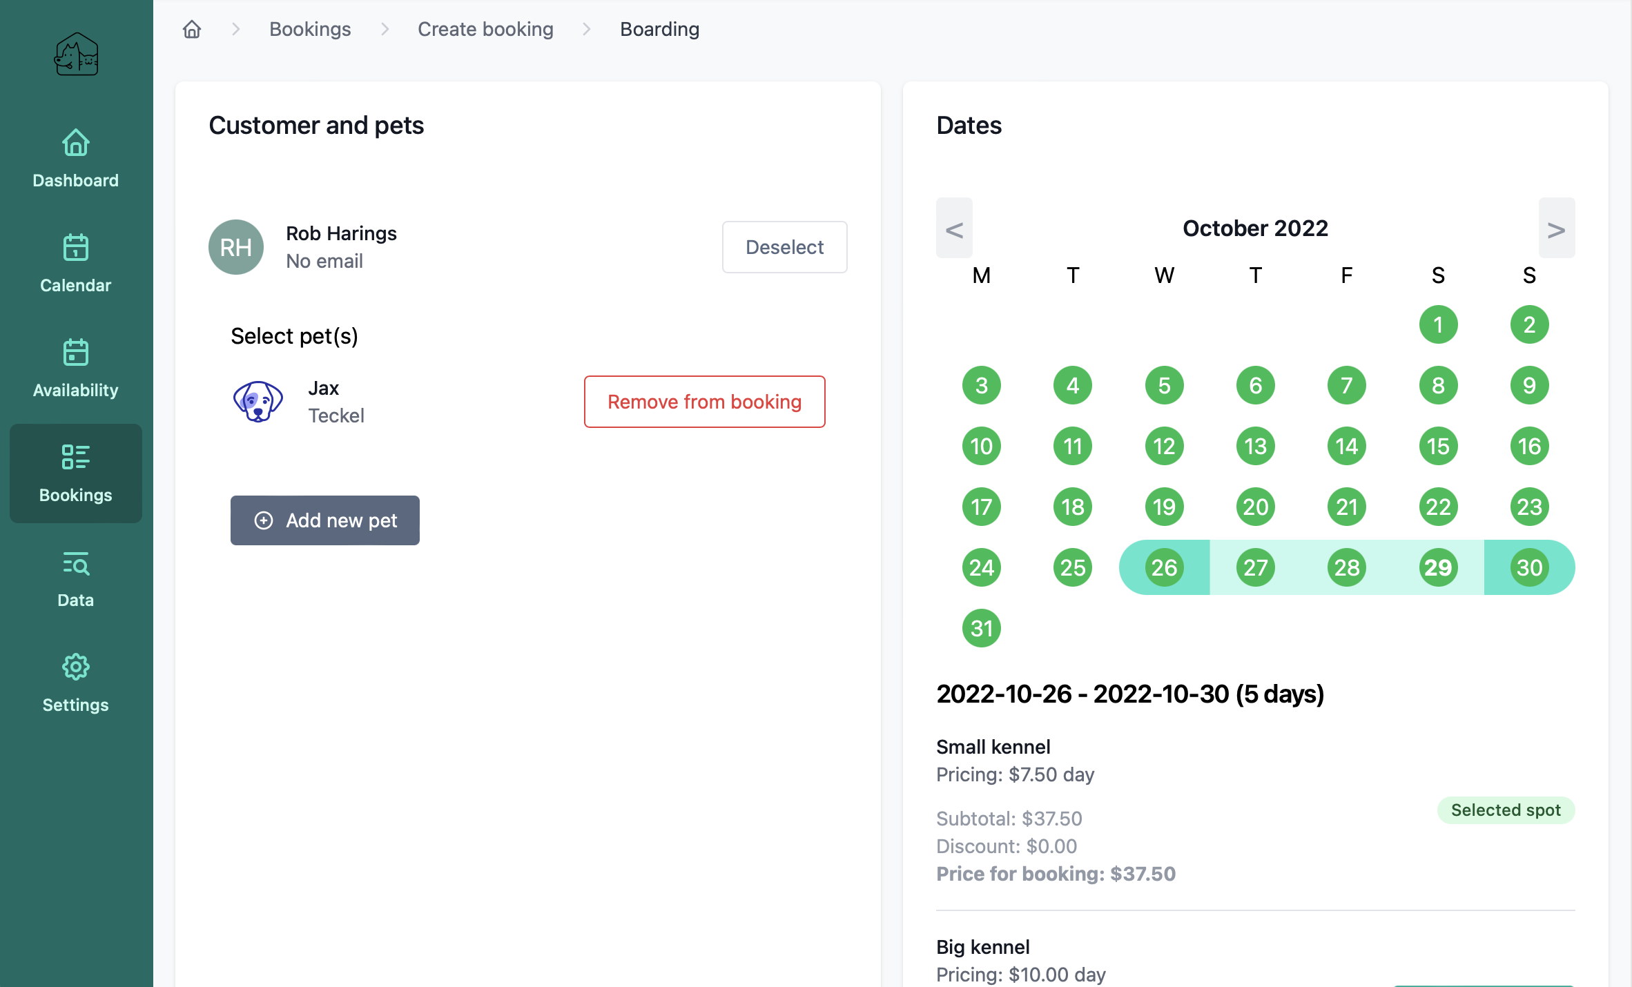Select October 31 on the calendar

981,627
